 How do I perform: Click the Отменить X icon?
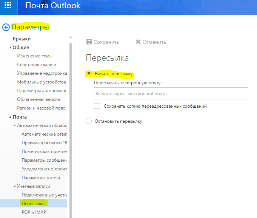138,42
